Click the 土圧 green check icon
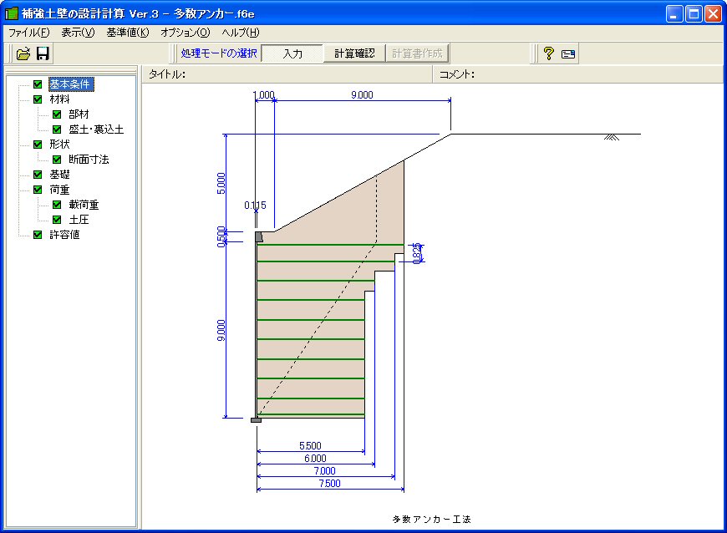Screen dimensions: 727x533 click(x=57, y=220)
